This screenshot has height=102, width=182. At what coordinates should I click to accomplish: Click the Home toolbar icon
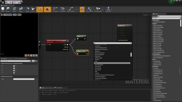pyautogui.click(x=28, y=9)
